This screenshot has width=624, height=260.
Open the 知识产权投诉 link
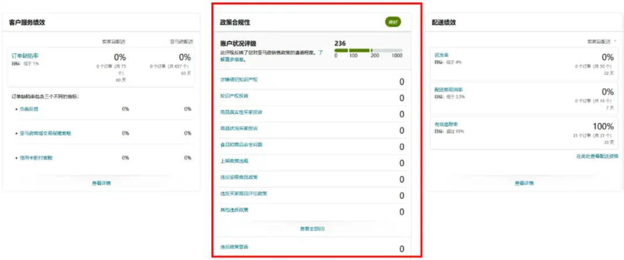234,96
